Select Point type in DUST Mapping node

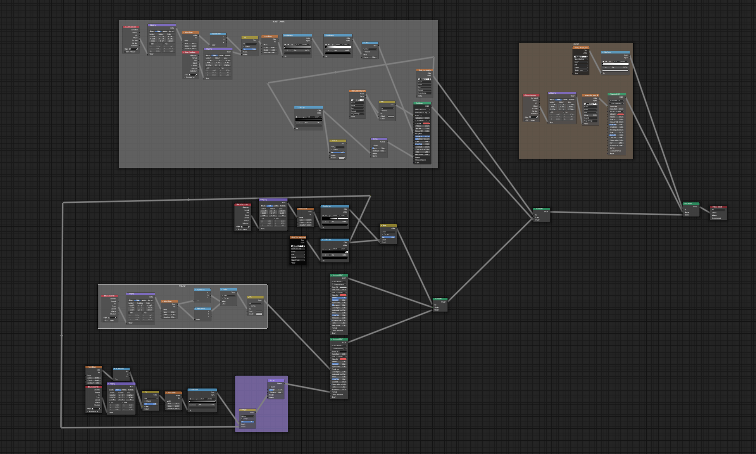click(558, 99)
